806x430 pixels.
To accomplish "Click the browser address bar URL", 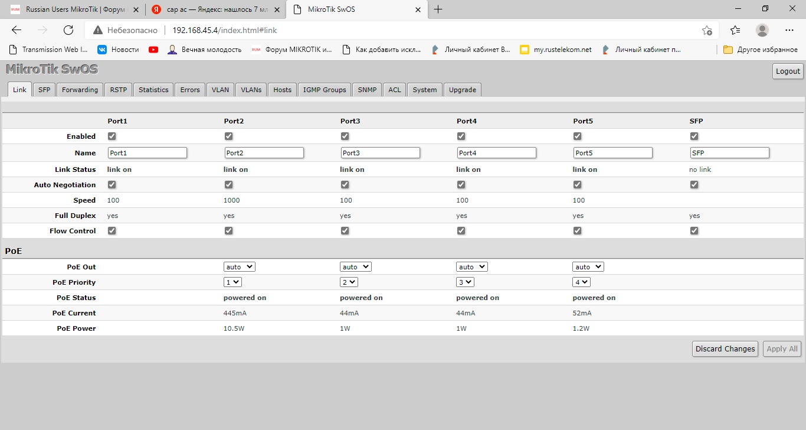I will [225, 30].
